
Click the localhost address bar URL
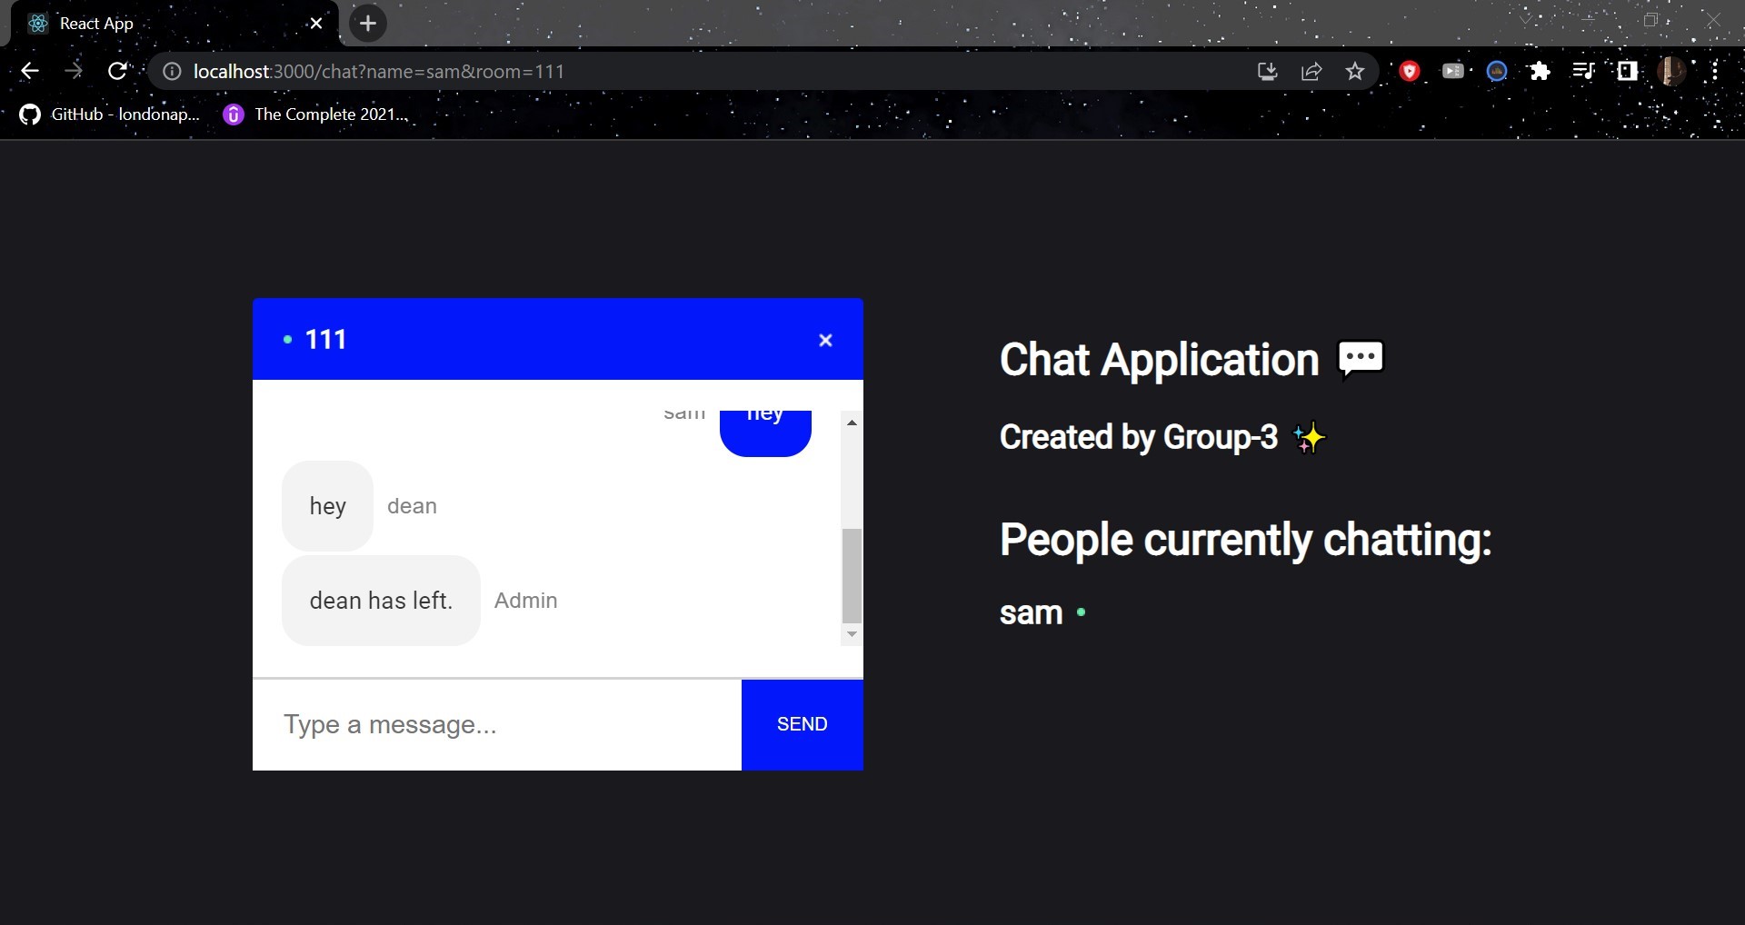(379, 71)
